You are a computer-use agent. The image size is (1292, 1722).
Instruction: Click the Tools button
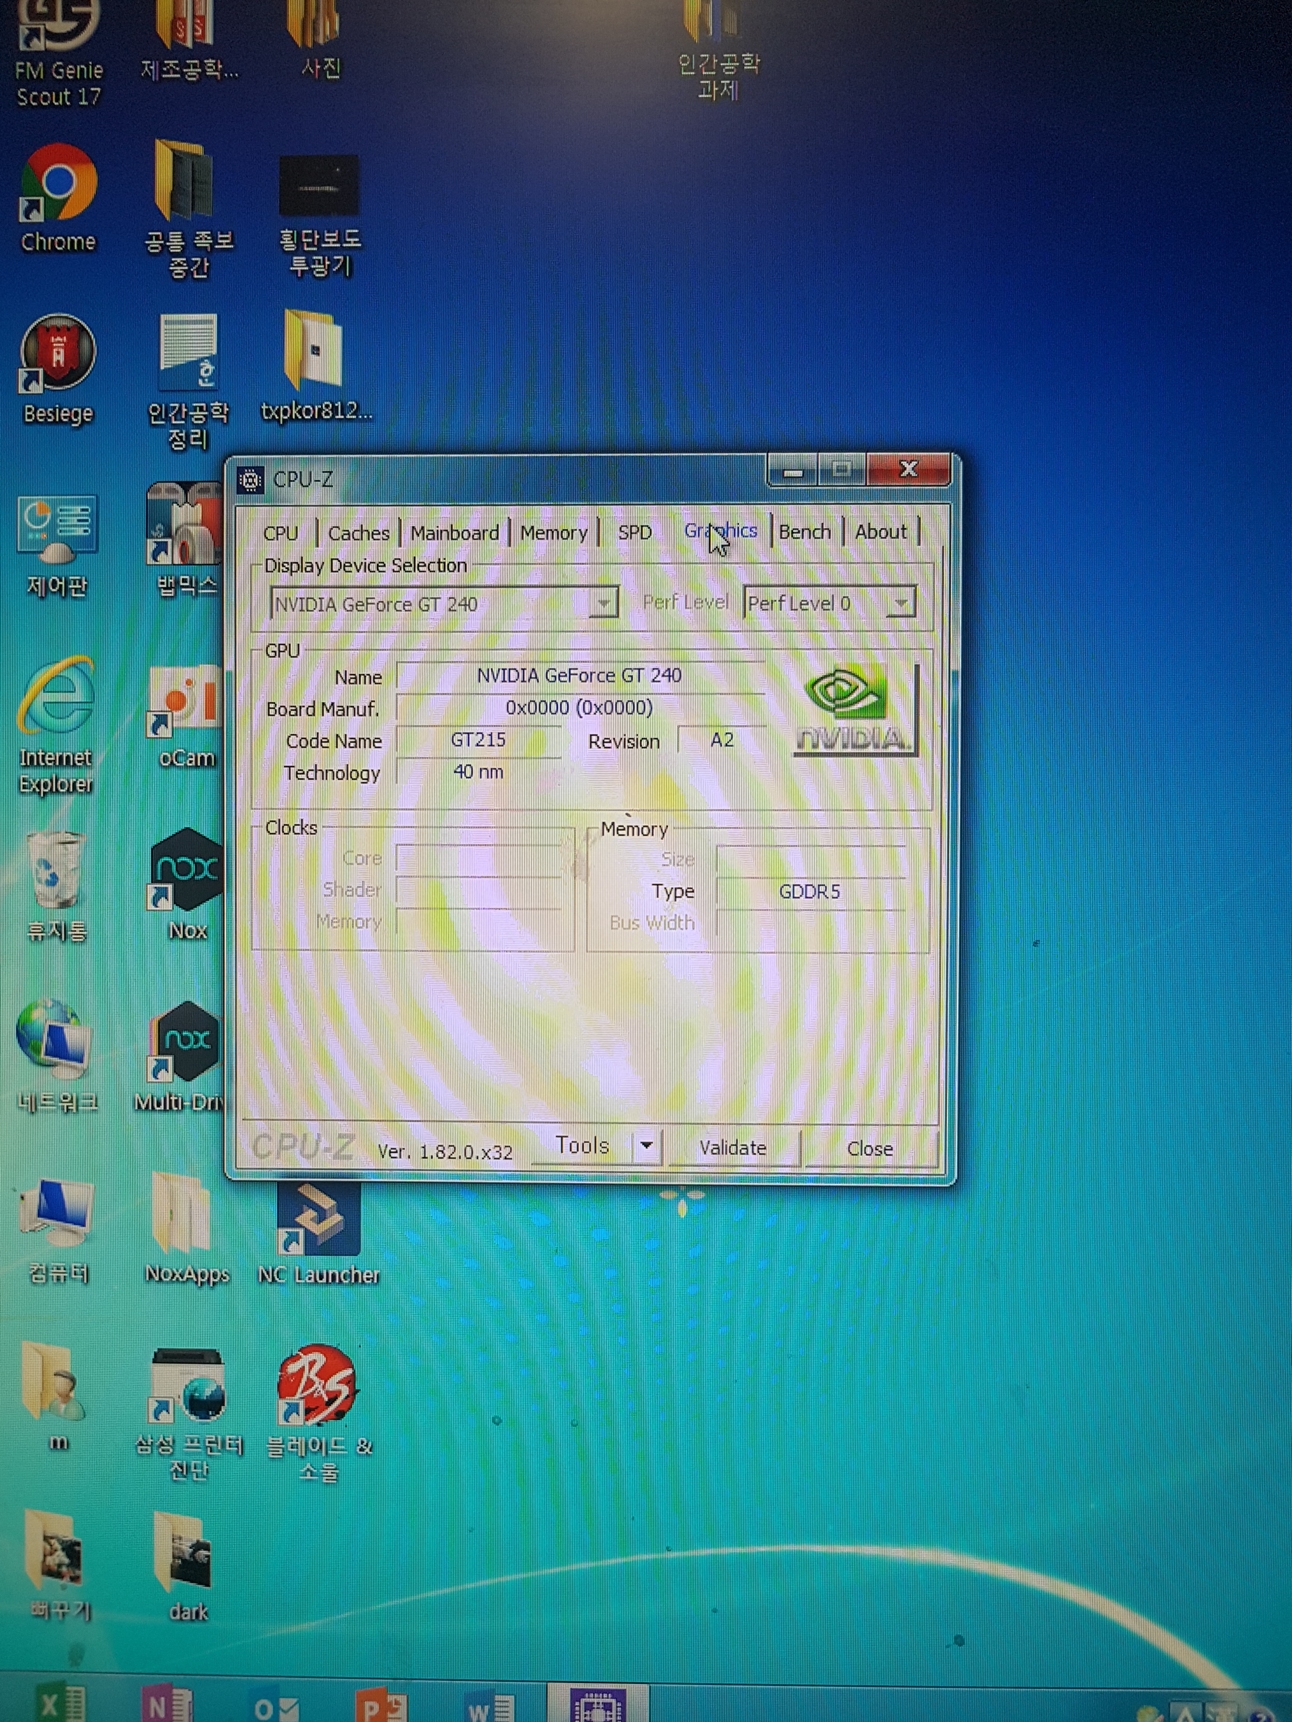pos(582,1146)
